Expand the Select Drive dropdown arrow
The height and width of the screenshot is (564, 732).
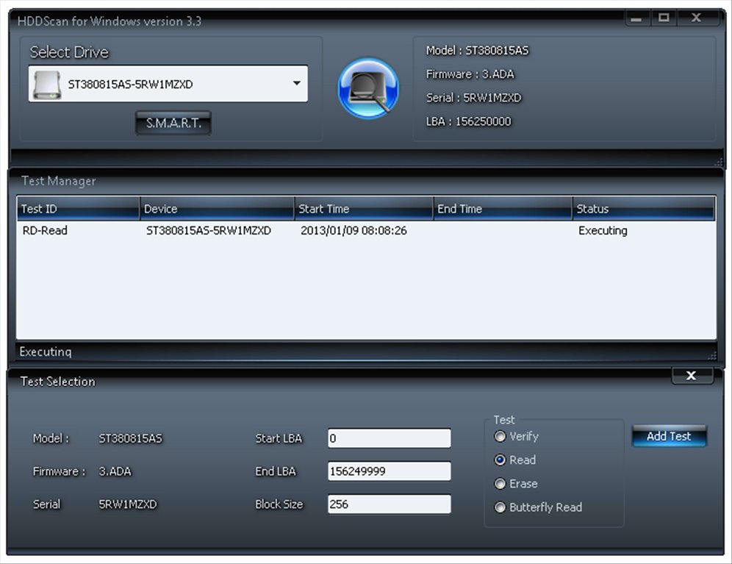click(296, 83)
